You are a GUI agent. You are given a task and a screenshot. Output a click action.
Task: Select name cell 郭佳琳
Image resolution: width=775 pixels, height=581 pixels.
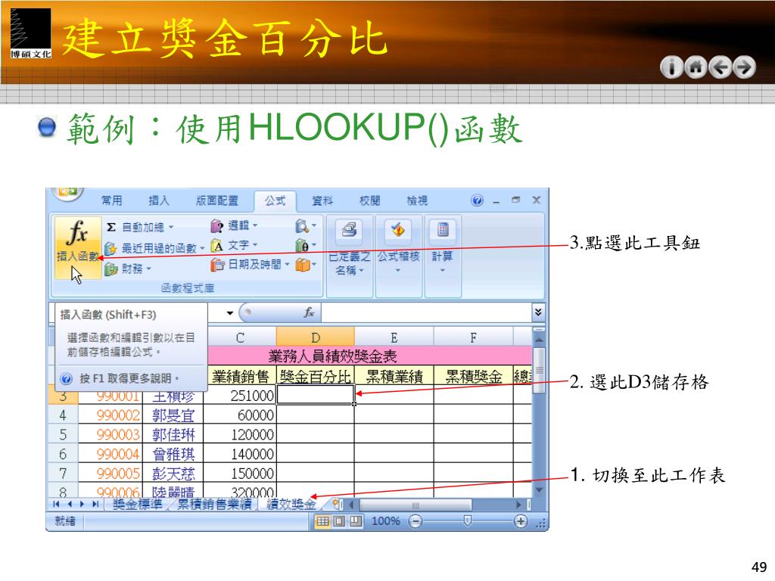tap(173, 434)
